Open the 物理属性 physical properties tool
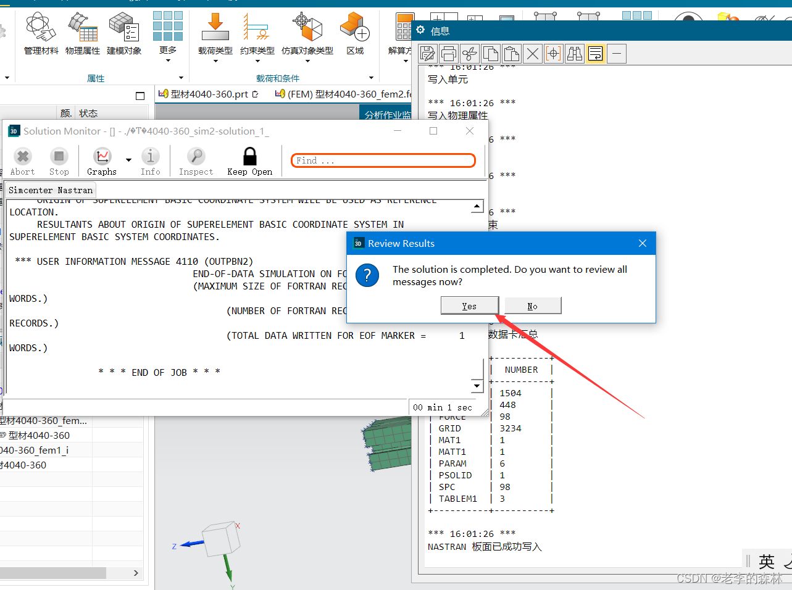 click(x=83, y=34)
